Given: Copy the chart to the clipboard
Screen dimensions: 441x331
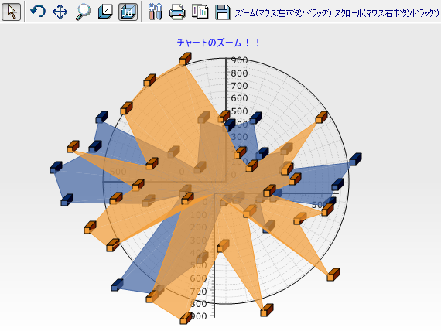Looking at the screenshot, I should tap(200, 12).
